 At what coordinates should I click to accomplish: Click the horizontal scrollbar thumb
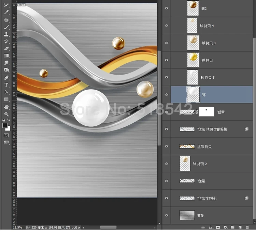coord(108,228)
